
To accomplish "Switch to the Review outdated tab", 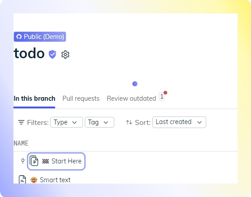I will (x=131, y=98).
